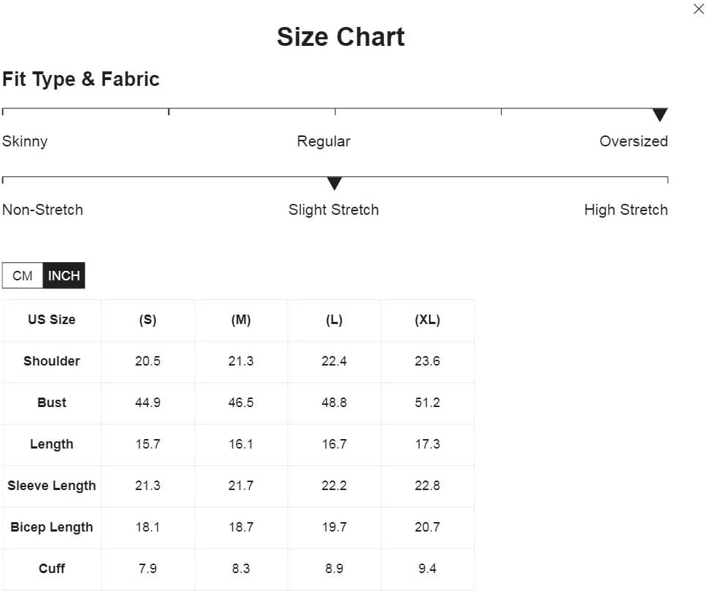Click the Oversized fit marker triangle

pyautogui.click(x=660, y=114)
